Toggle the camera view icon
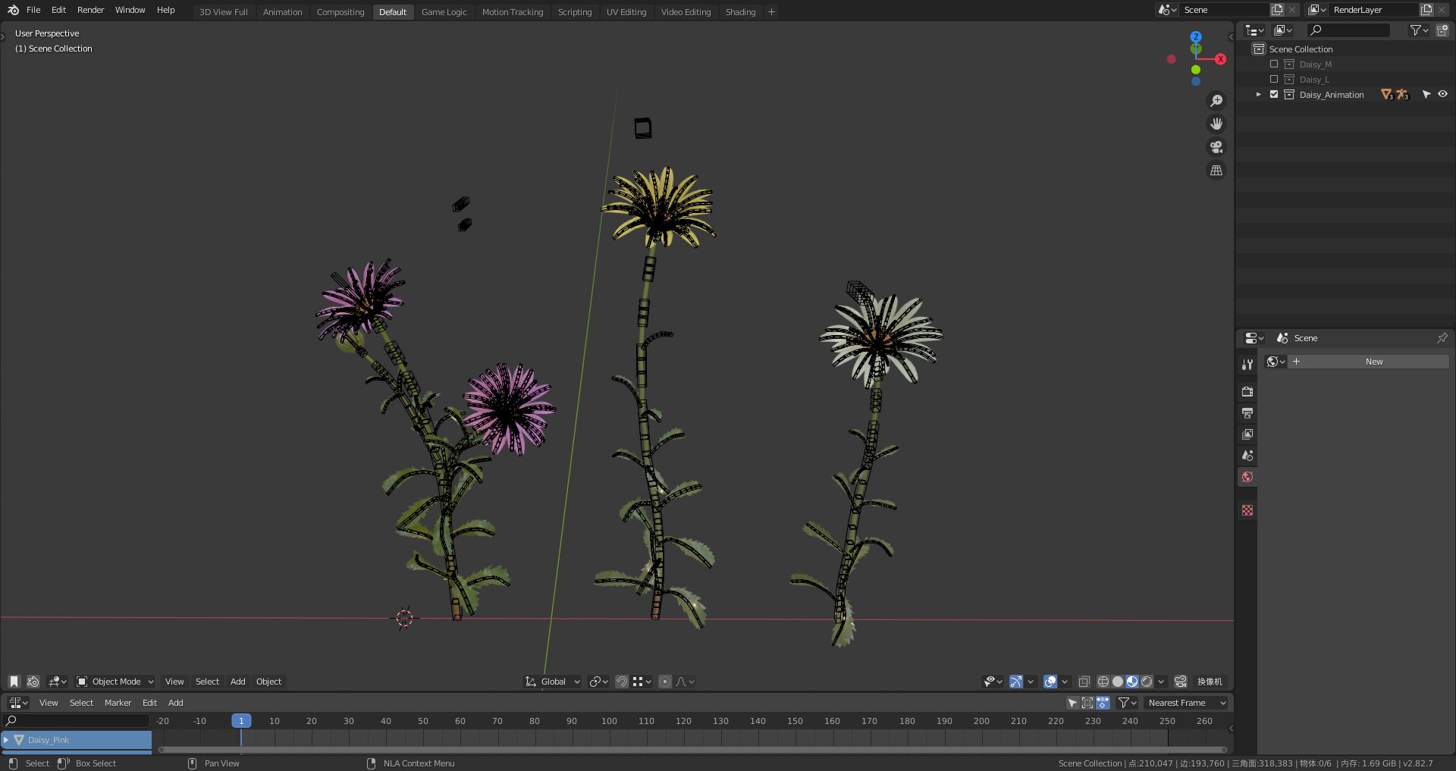 tap(1216, 147)
